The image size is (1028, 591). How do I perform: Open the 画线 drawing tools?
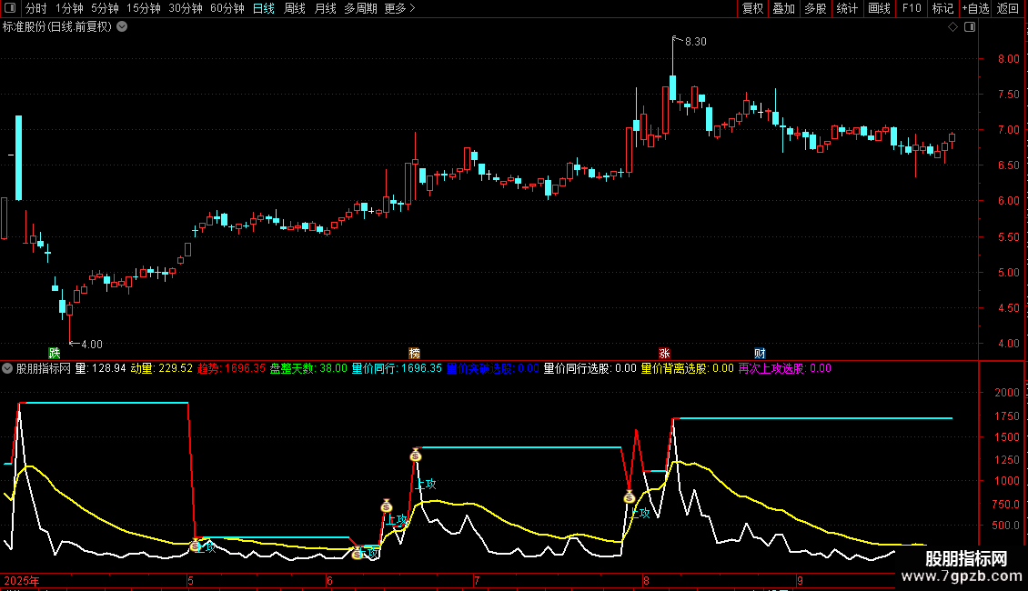point(879,8)
